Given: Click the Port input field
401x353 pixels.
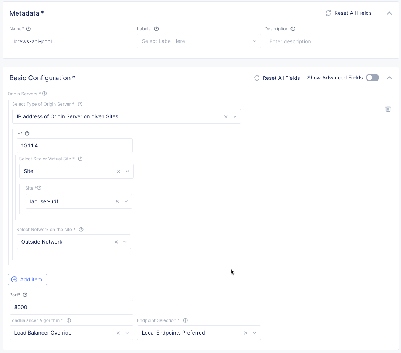Looking at the screenshot, I should coord(71,307).
